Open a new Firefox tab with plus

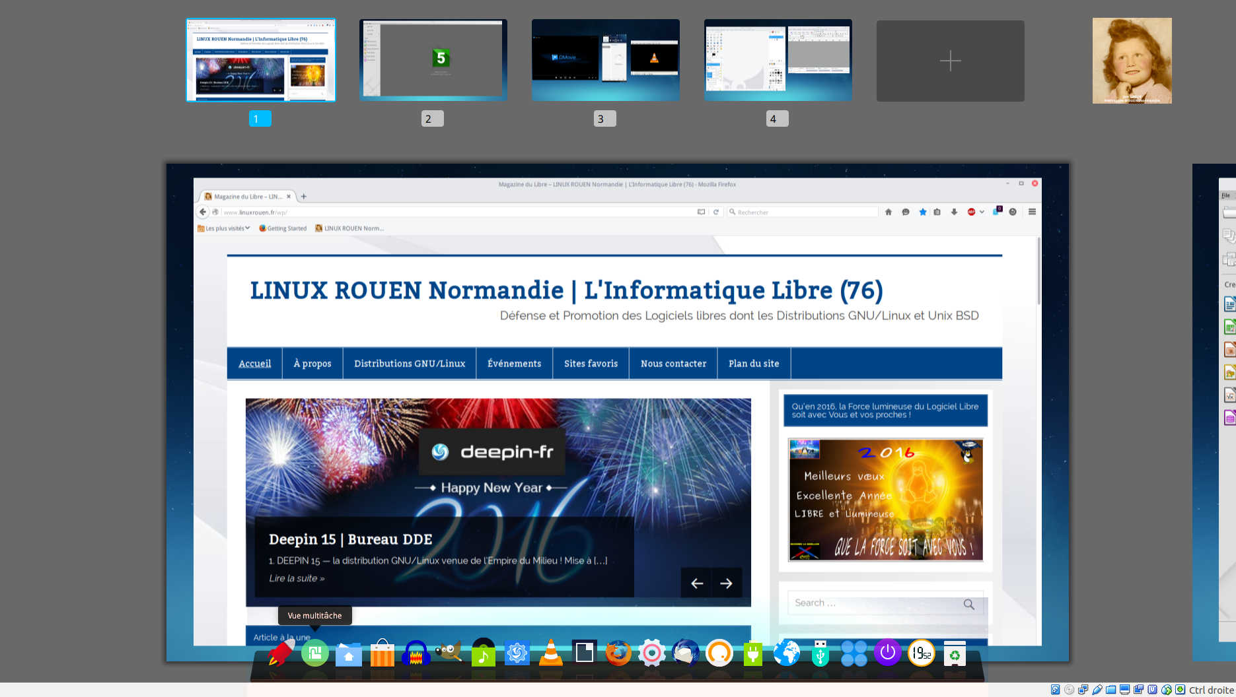(x=304, y=196)
